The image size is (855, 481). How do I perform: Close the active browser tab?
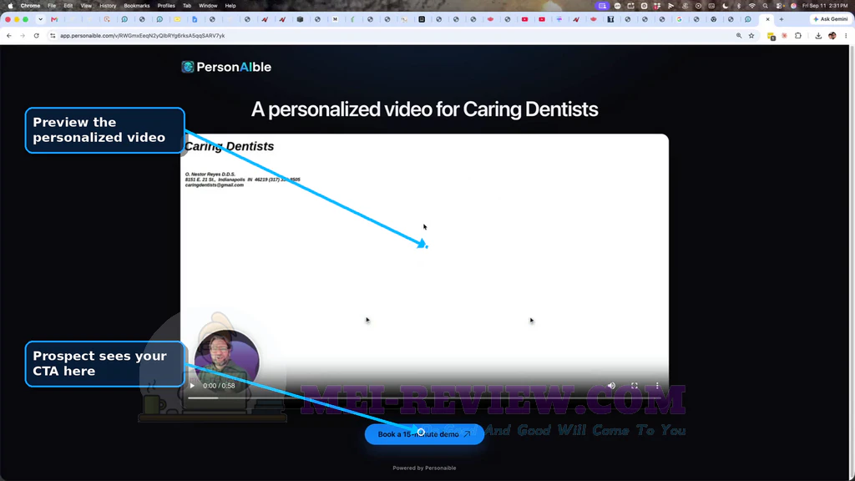pyautogui.click(x=768, y=19)
